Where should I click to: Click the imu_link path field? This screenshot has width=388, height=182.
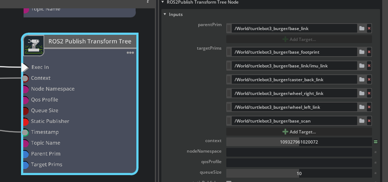click(294, 66)
